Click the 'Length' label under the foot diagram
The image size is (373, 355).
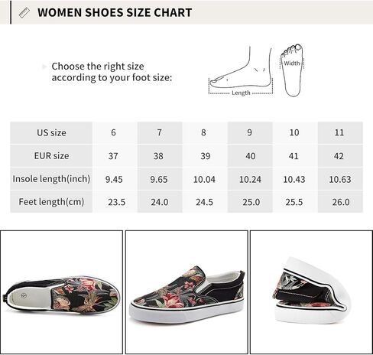241,93
